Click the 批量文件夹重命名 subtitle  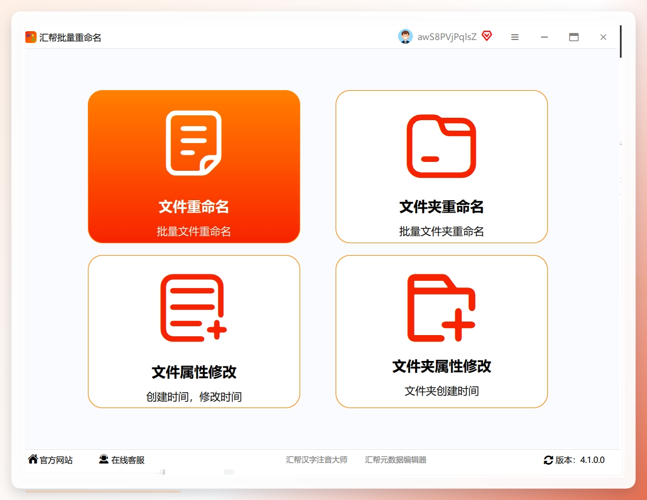pos(442,231)
